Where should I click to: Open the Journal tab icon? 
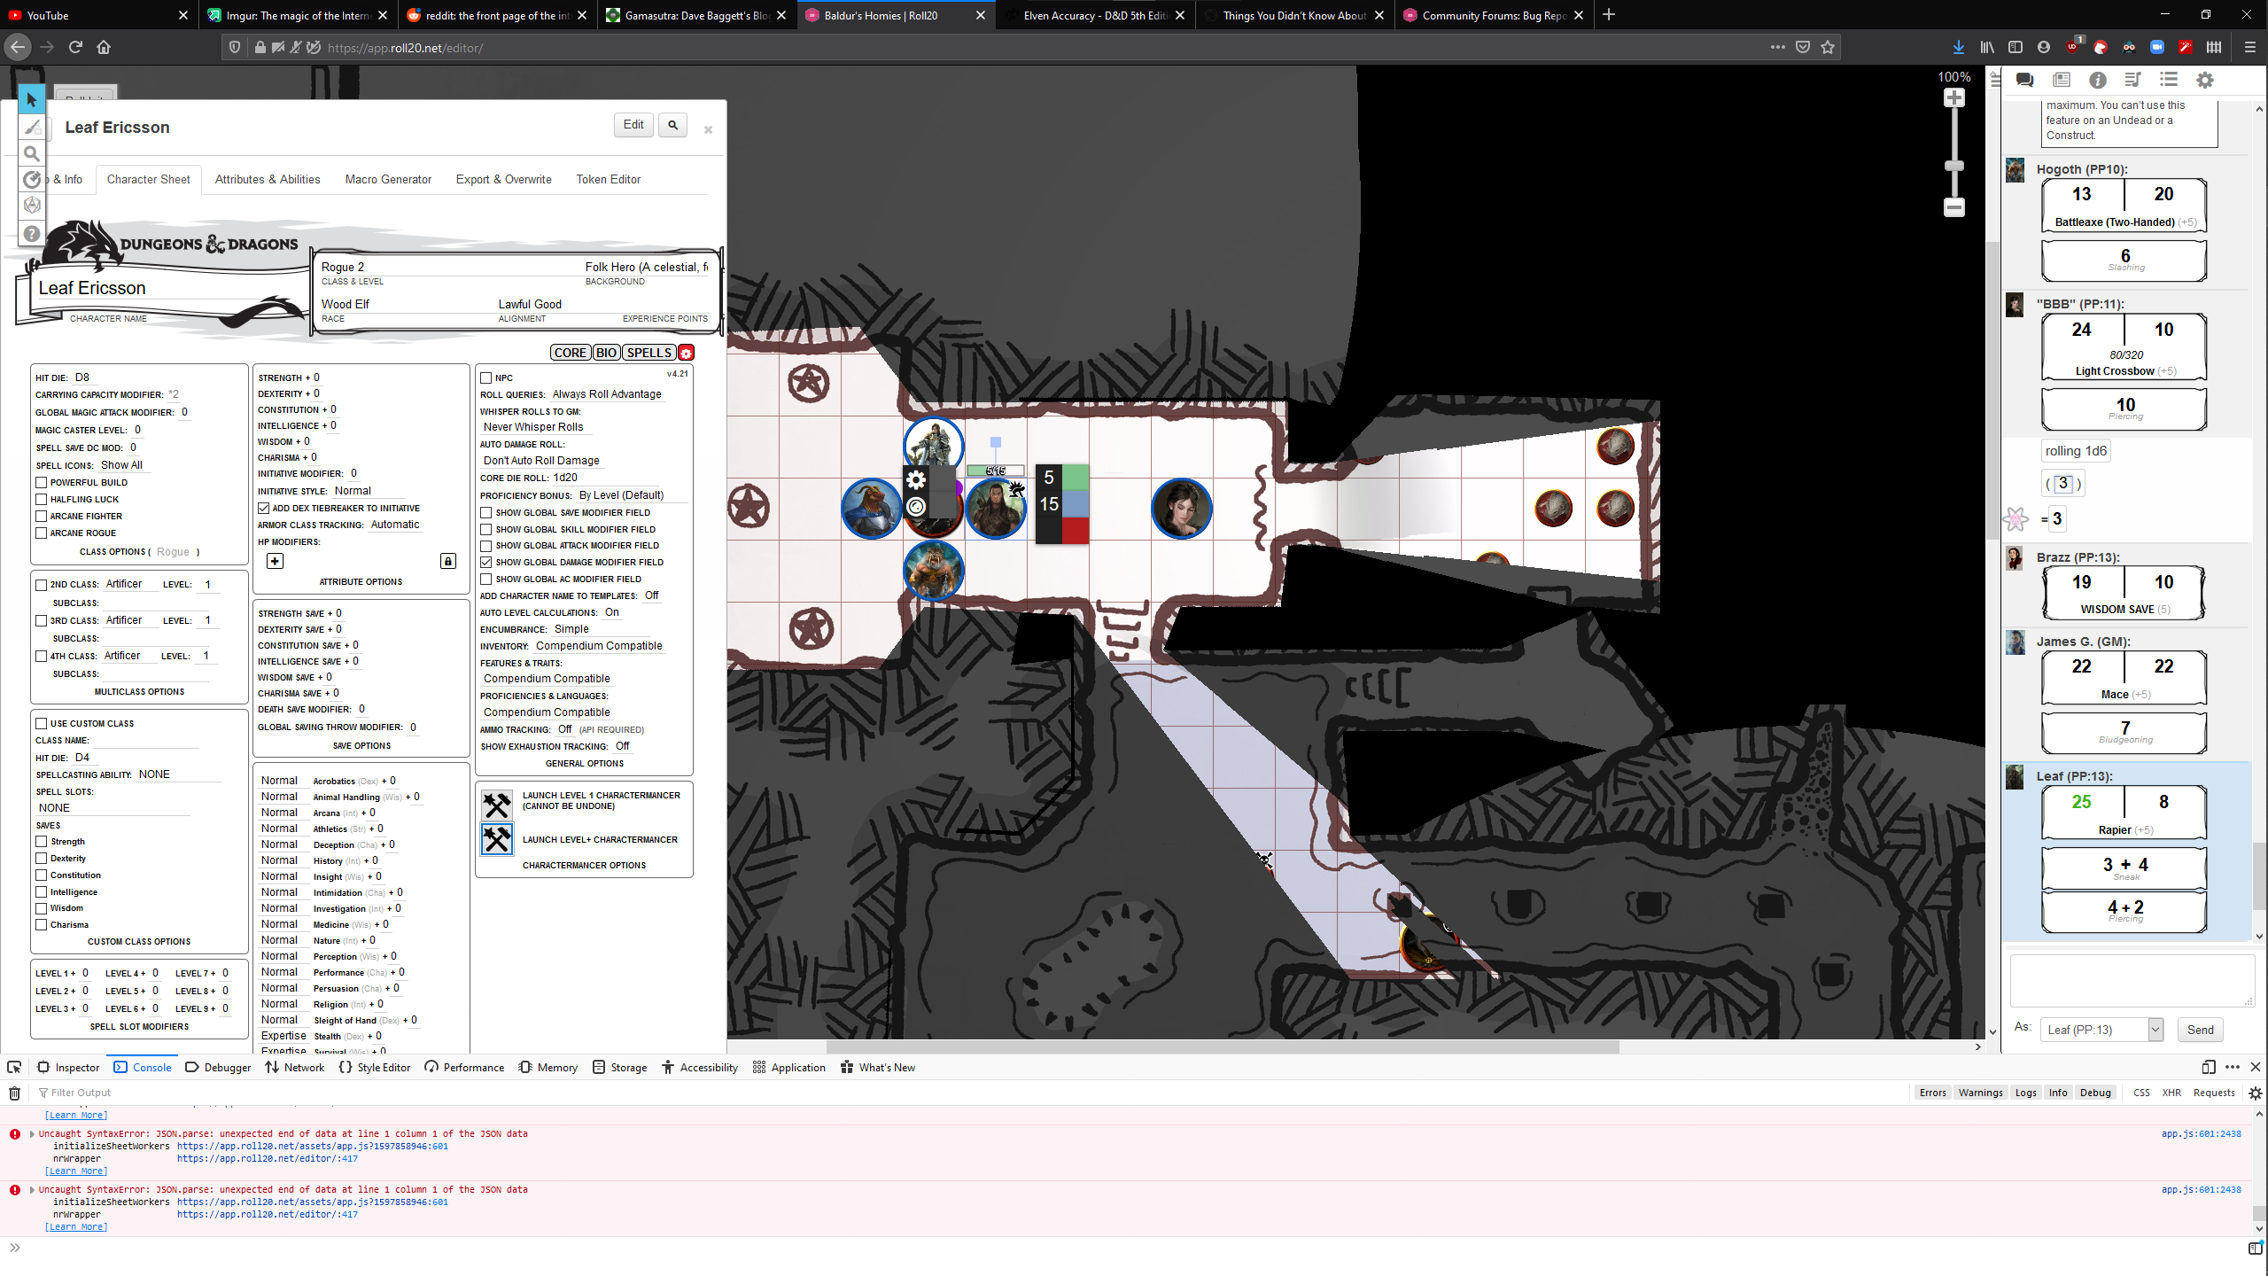click(2061, 81)
